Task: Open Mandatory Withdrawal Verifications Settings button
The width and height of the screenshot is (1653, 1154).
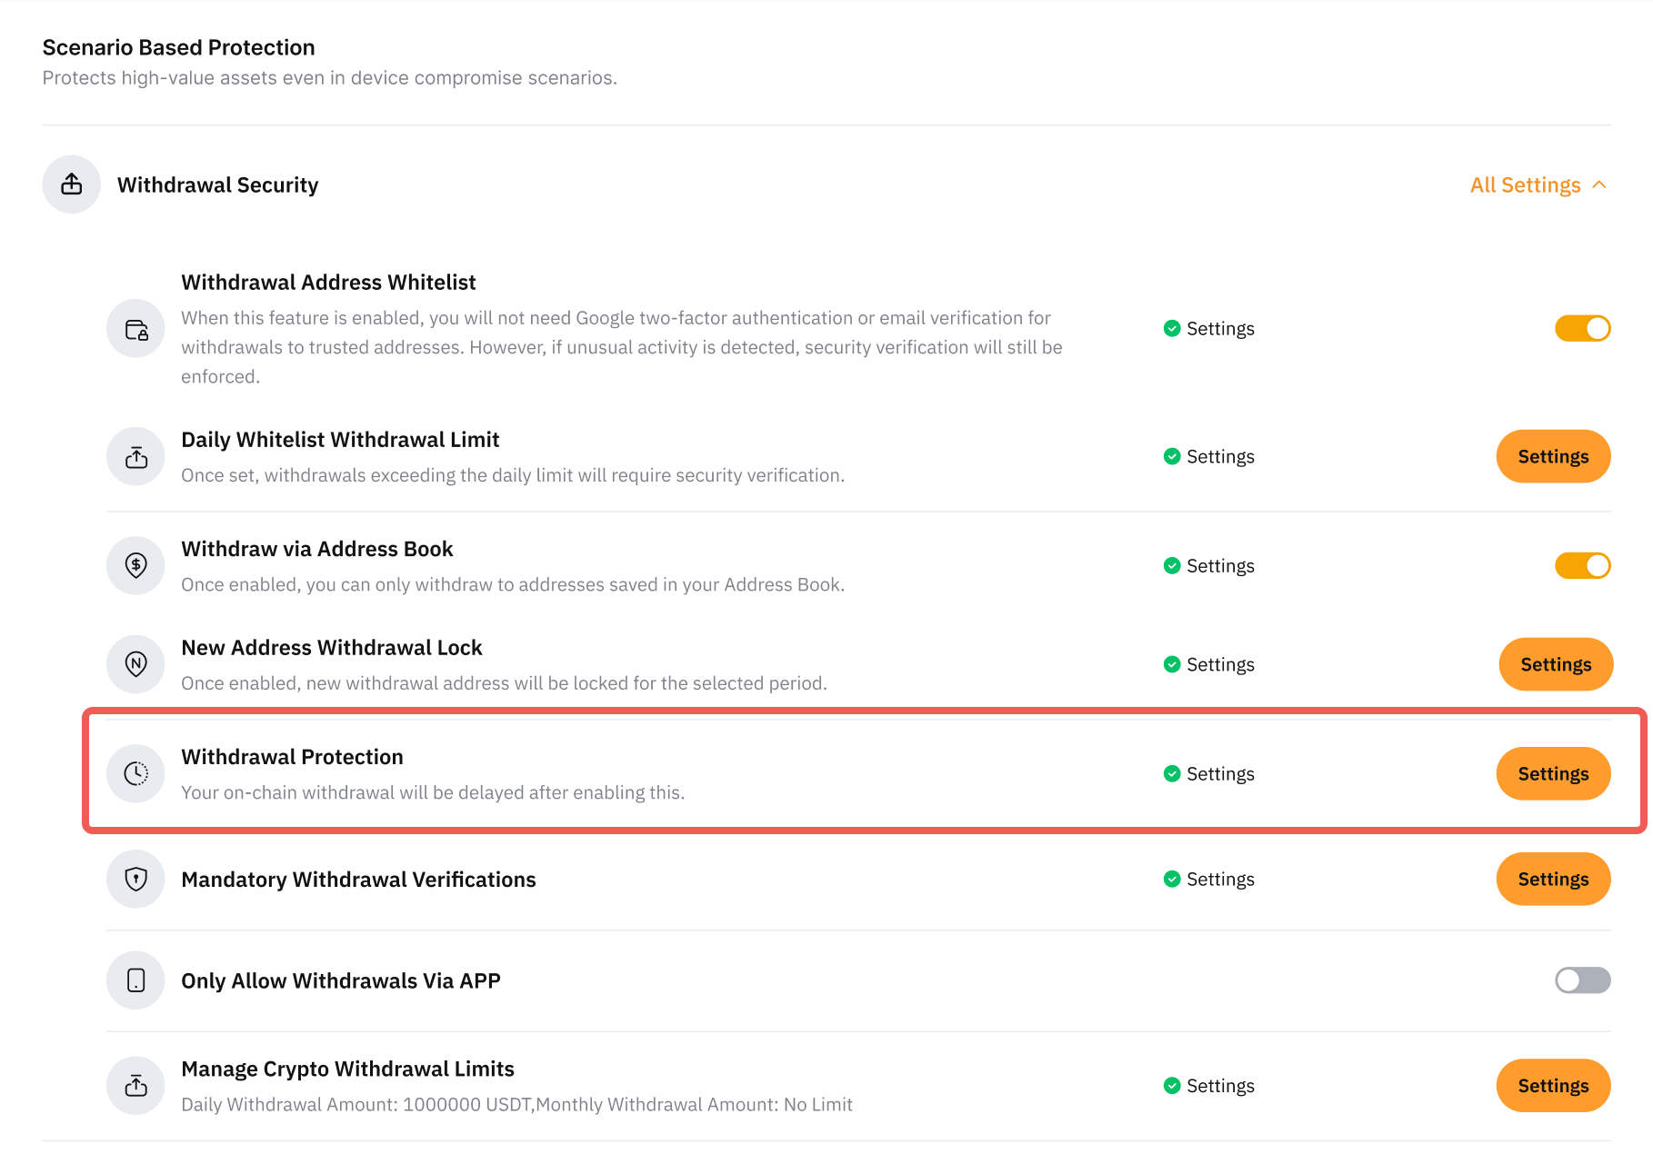Action: click(1553, 879)
